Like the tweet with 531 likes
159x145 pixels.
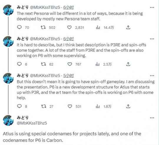(70, 106)
